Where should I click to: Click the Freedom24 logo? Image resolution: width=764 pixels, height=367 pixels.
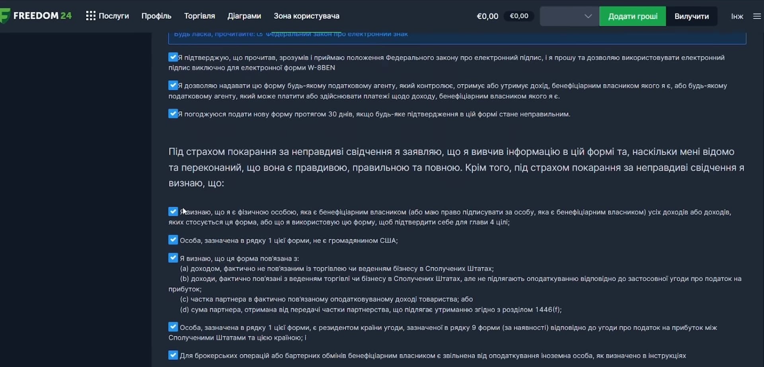point(36,16)
